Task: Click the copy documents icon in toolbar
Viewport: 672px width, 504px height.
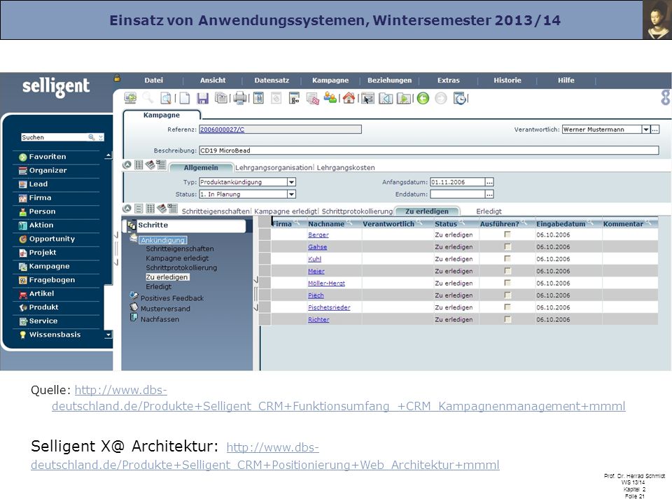Action: tap(221, 99)
